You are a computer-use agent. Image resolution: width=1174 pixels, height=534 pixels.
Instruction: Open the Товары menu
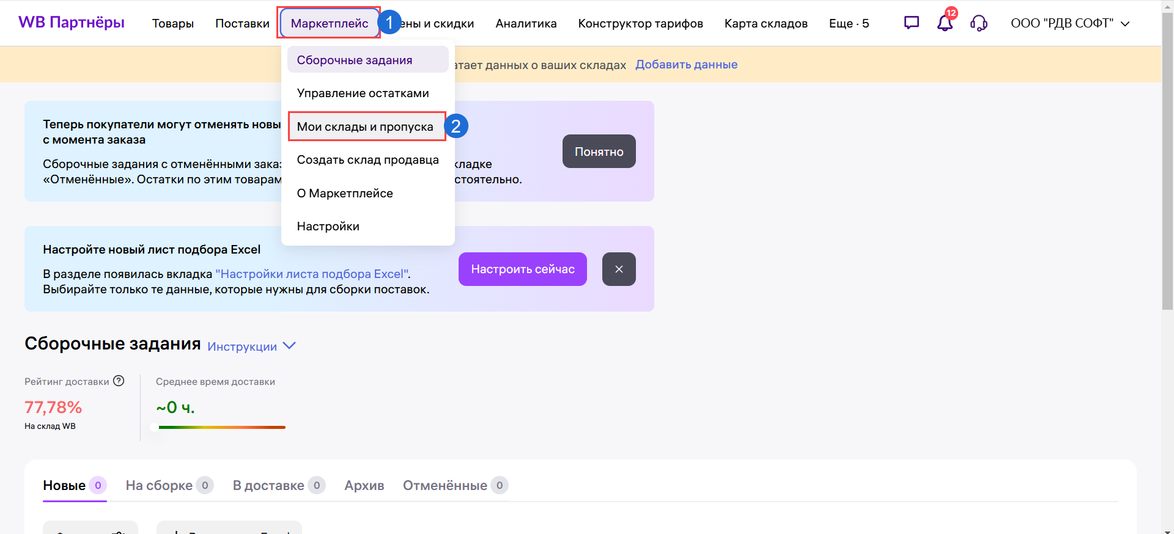click(173, 23)
